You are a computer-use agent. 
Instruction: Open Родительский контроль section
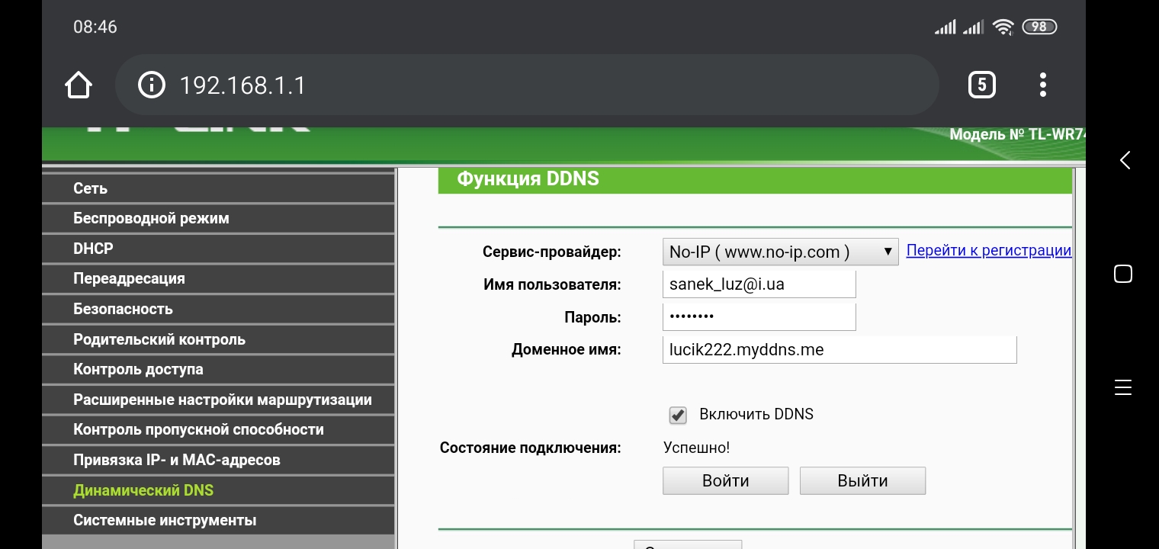[159, 339]
